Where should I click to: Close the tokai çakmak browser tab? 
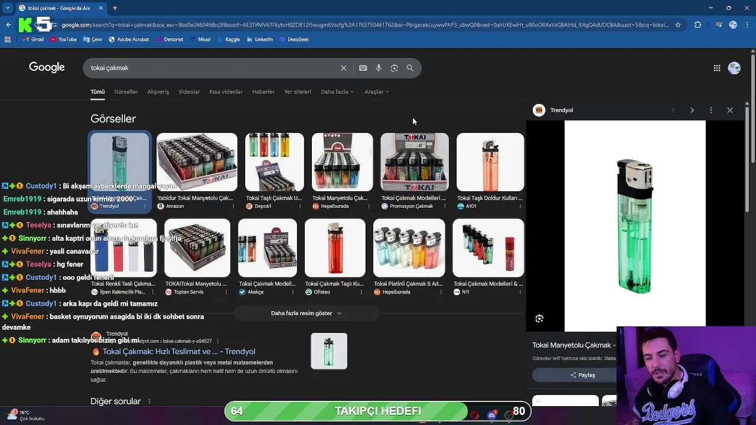100,8
